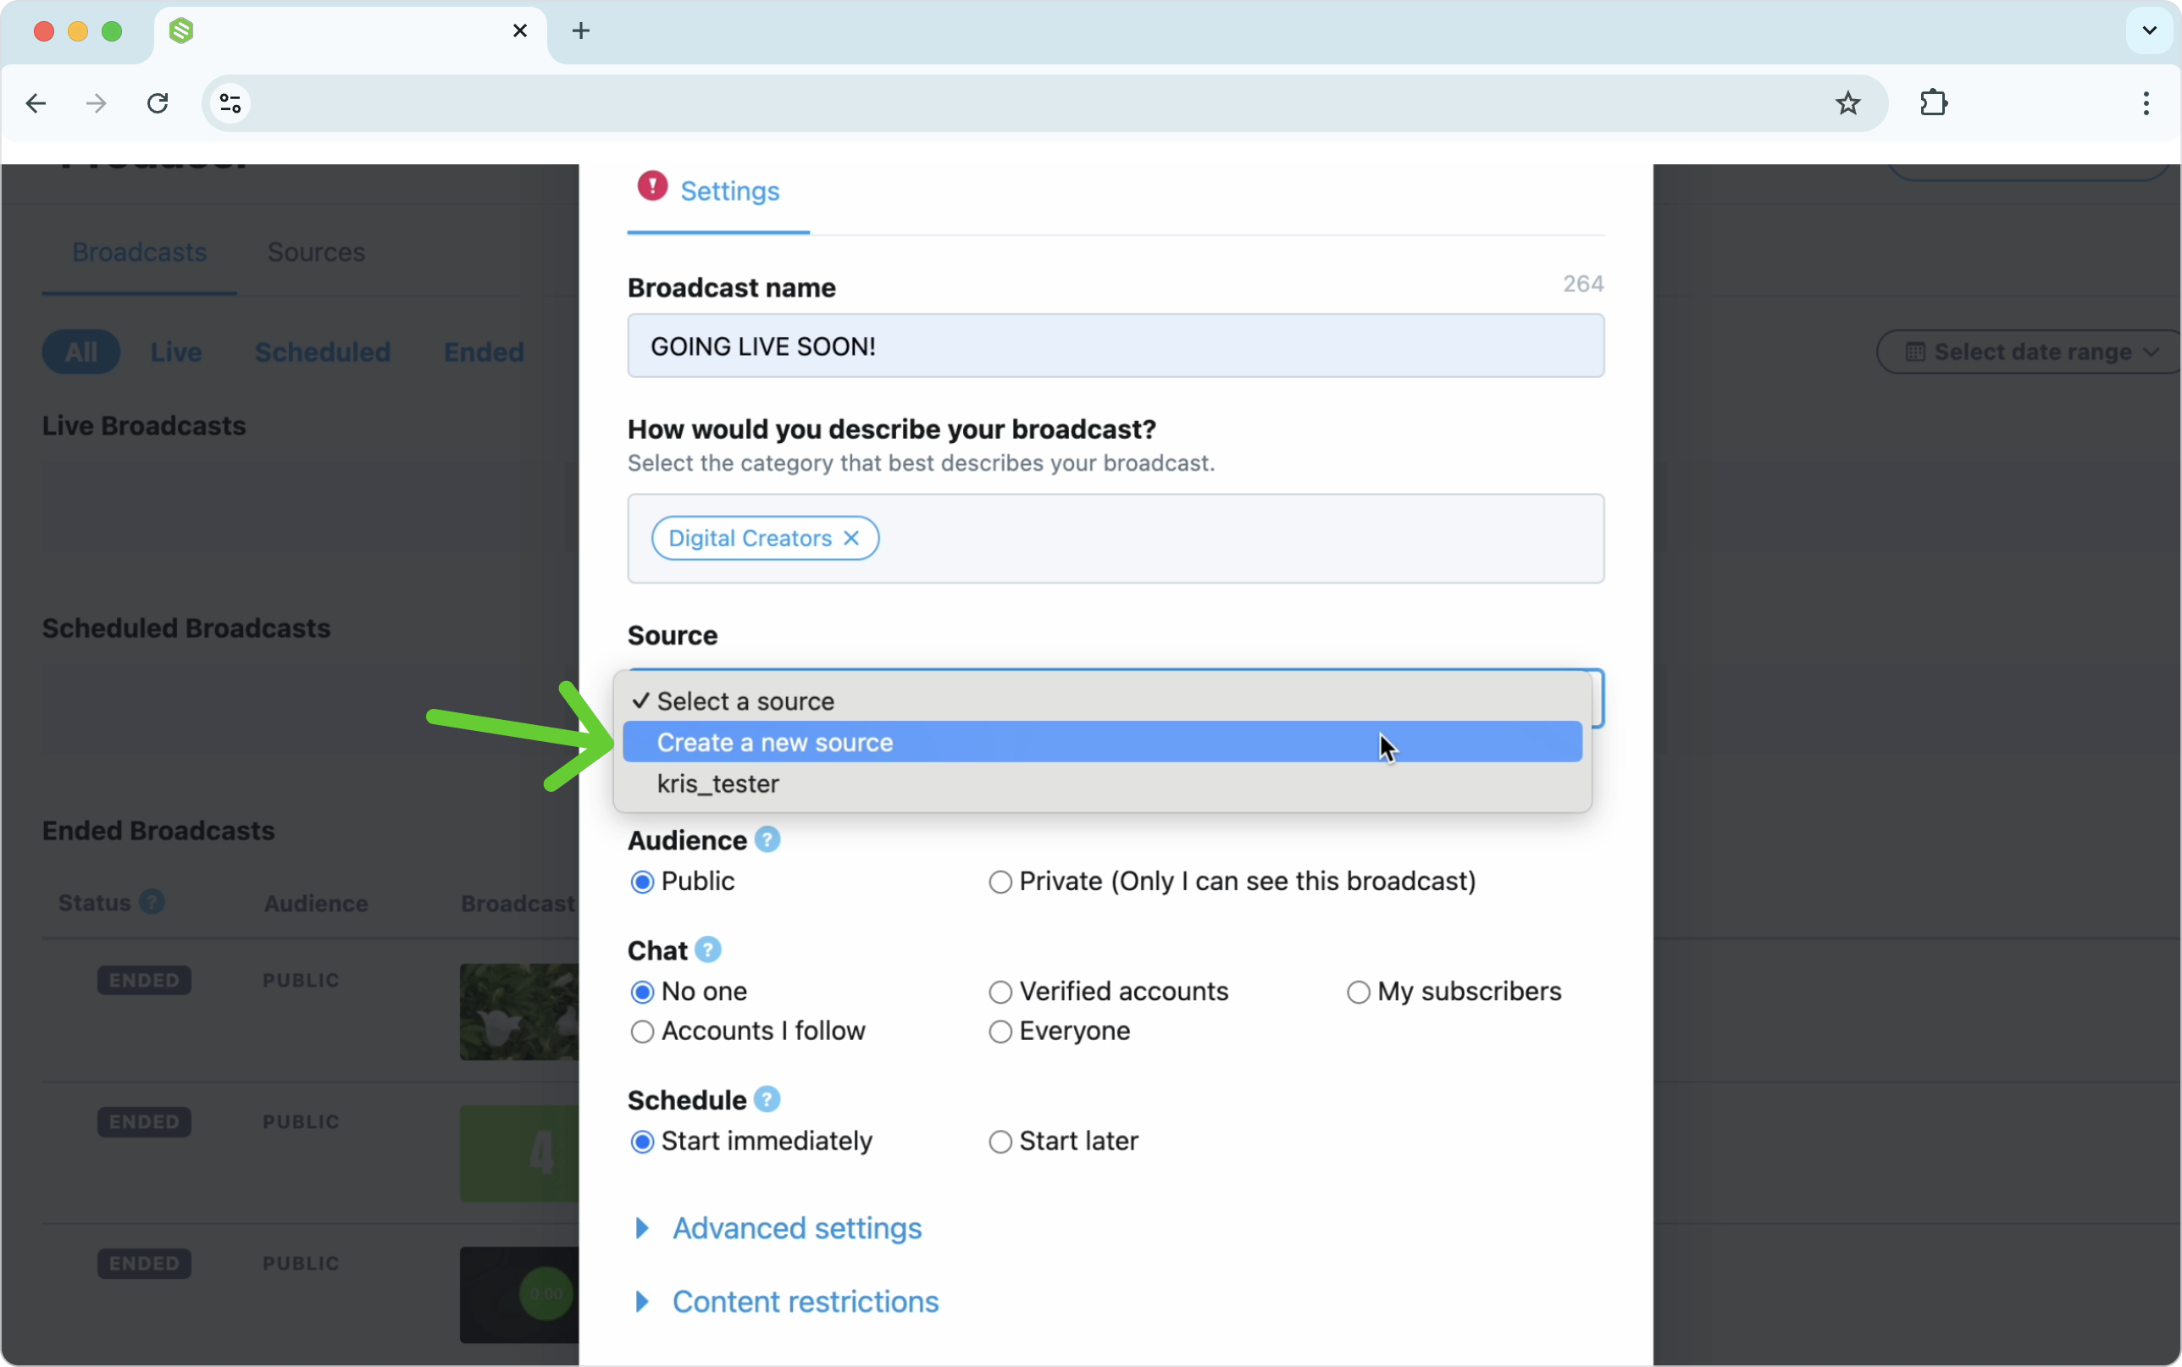Click the Digital Creators tag label
The image size is (2182, 1367).
[x=750, y=538]
